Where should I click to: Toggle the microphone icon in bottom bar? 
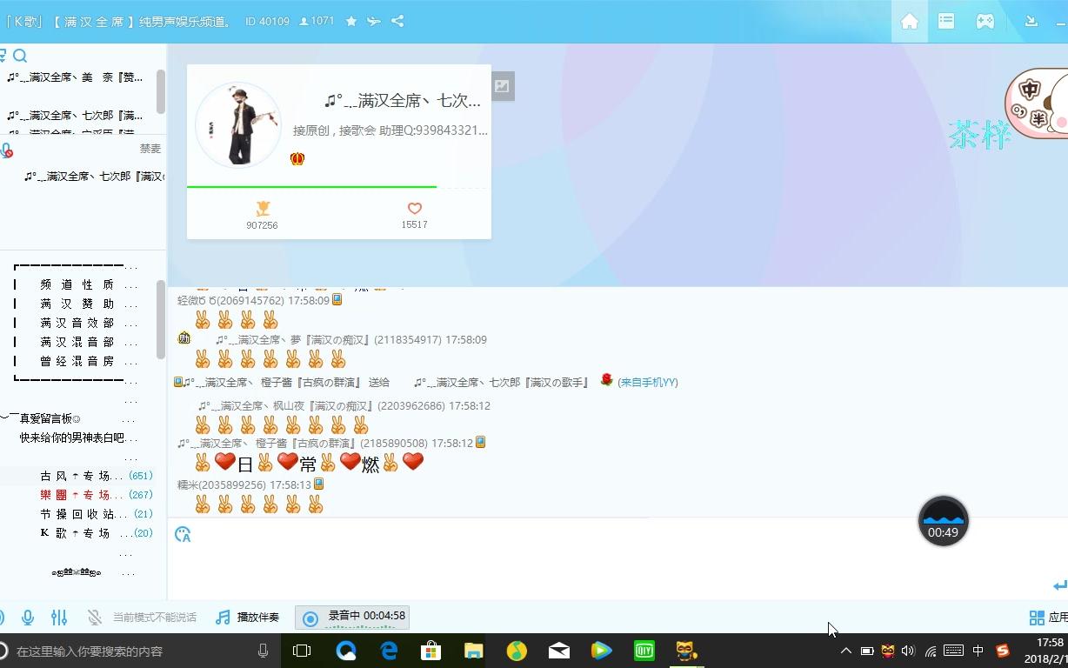pyautogui.click(x=28, y=618)
